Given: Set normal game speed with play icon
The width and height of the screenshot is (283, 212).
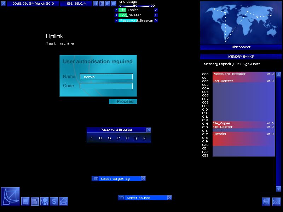Looking at the screenshot, I should click(x=102, y=4).
